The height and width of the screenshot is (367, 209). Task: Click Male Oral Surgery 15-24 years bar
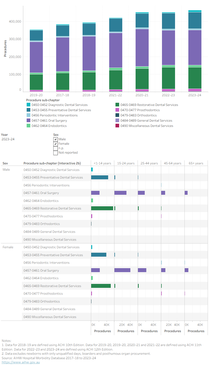tap(120, 193)
